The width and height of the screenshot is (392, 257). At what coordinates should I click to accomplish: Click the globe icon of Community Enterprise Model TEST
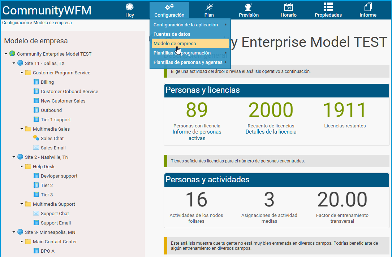point(12,53)
